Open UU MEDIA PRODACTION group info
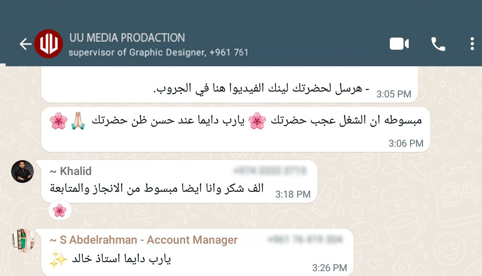Image resolution: width=482 pixels, height=276 pixels. (x=127, y=38)
